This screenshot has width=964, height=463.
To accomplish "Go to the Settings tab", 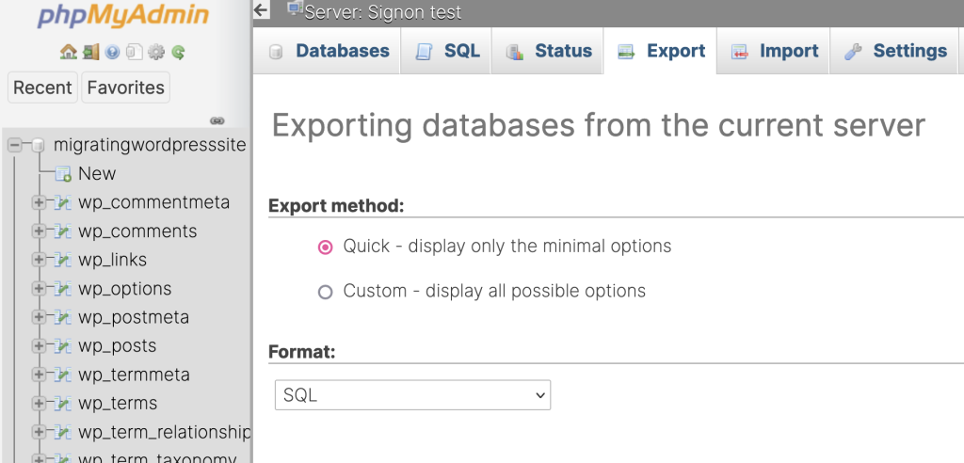I will click(894, 51).
